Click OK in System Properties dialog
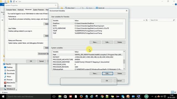The width and height of the screenshot is (177, 99). coord(31,61)
